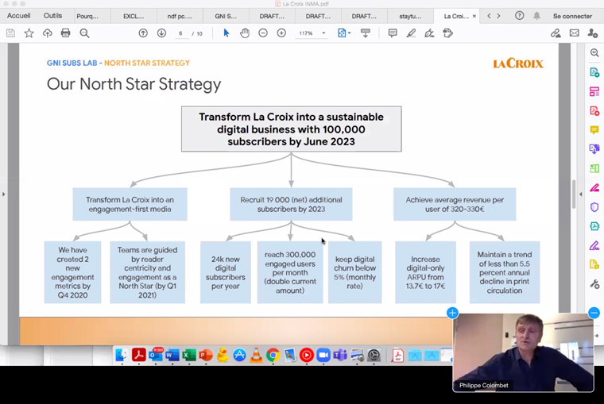Open Microsoft Teams from the dock

[x=340, y=355]
